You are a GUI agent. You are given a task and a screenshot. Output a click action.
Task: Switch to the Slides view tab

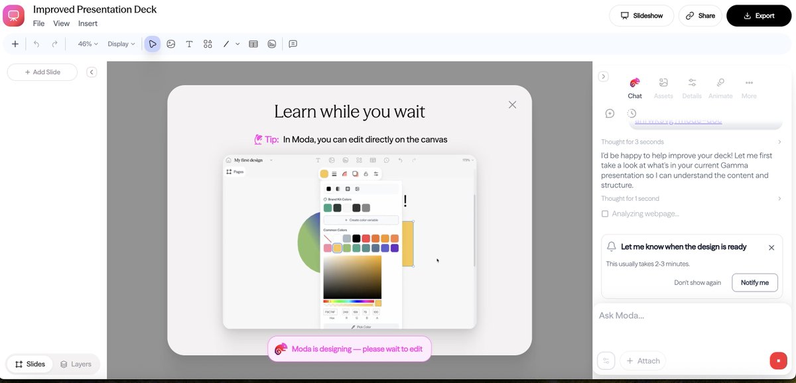(x=30, y=364)
